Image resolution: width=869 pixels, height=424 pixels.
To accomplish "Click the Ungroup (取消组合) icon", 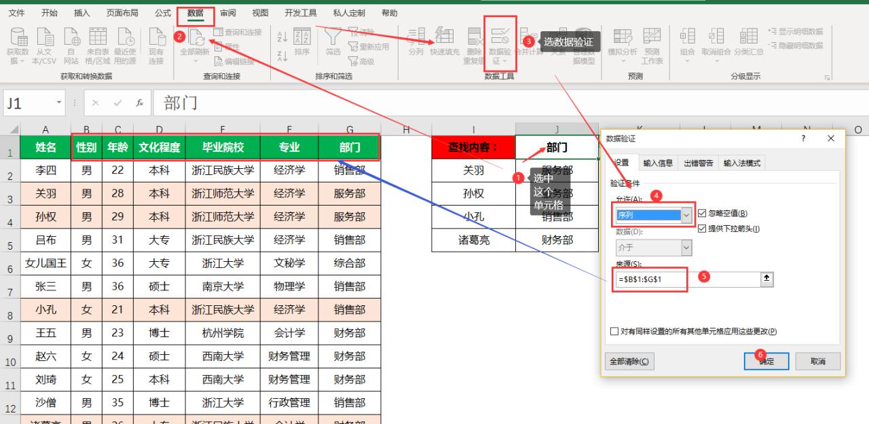I will point(716,37).
